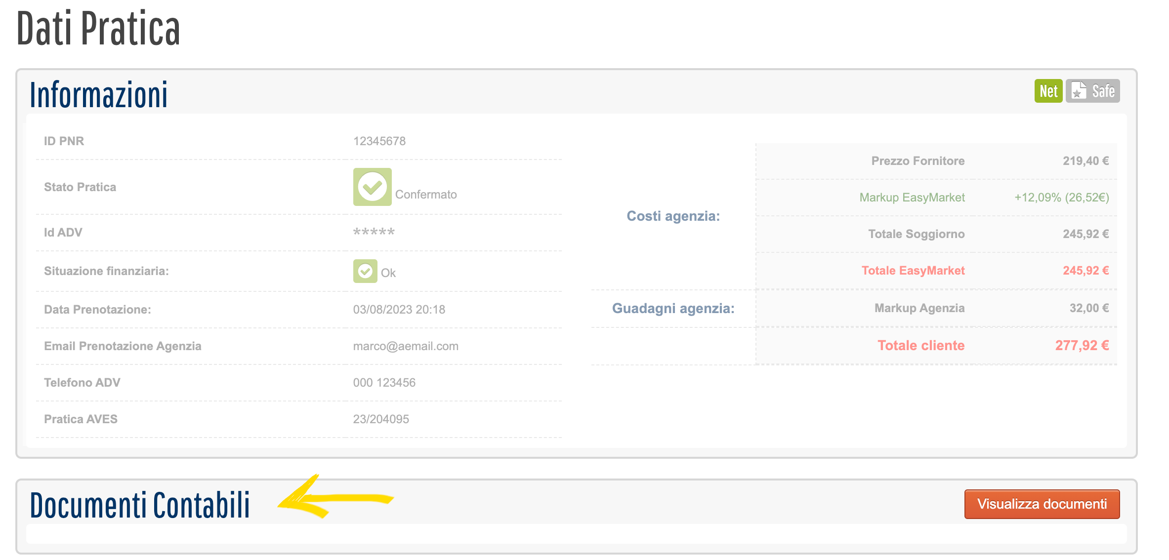Click the Data Prenotazione date value
This screenshot has height=560, width=1169.
coord(399,310)
